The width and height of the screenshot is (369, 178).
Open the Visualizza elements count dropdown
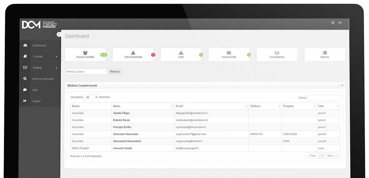click(x=91, y=97)
